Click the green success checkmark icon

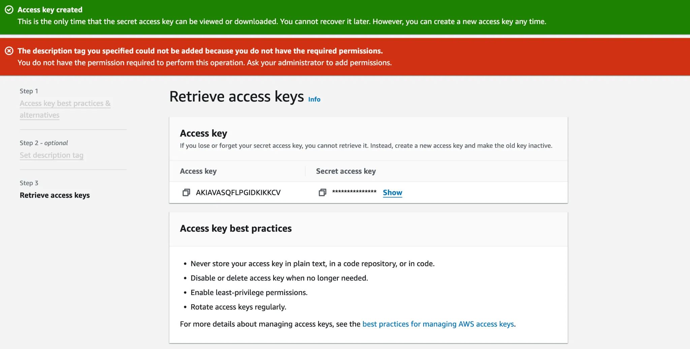tap(9, 10)
